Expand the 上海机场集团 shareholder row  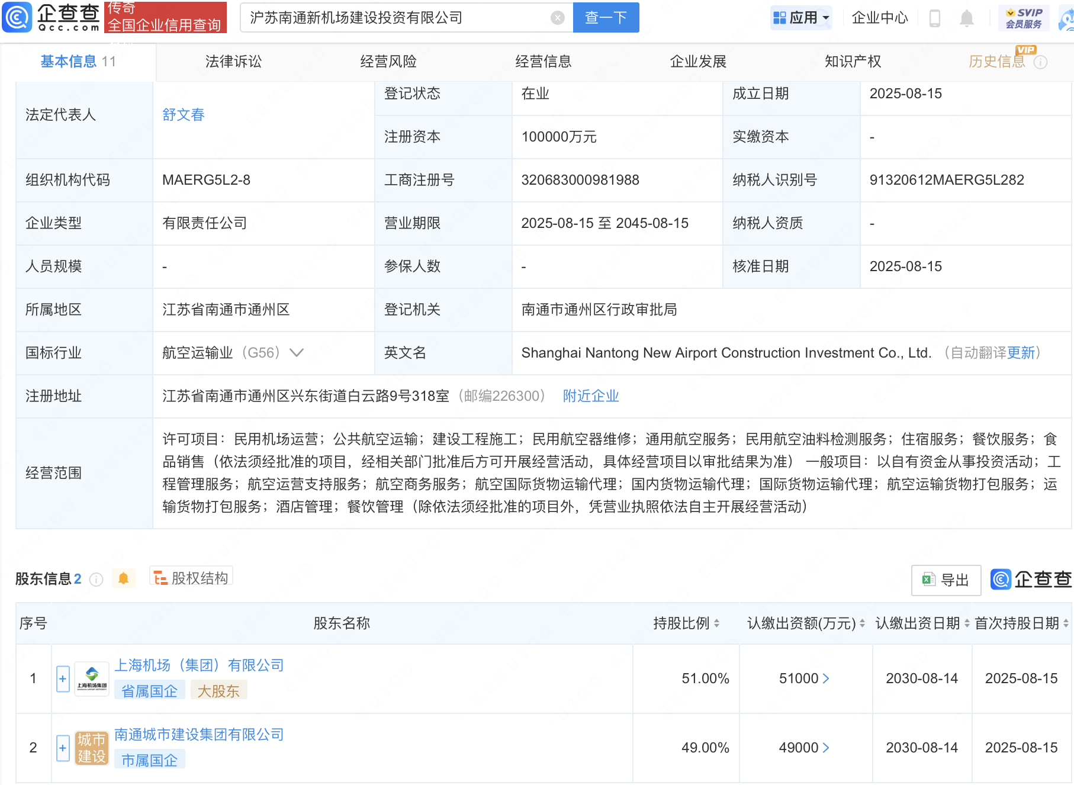click(63, 678)
